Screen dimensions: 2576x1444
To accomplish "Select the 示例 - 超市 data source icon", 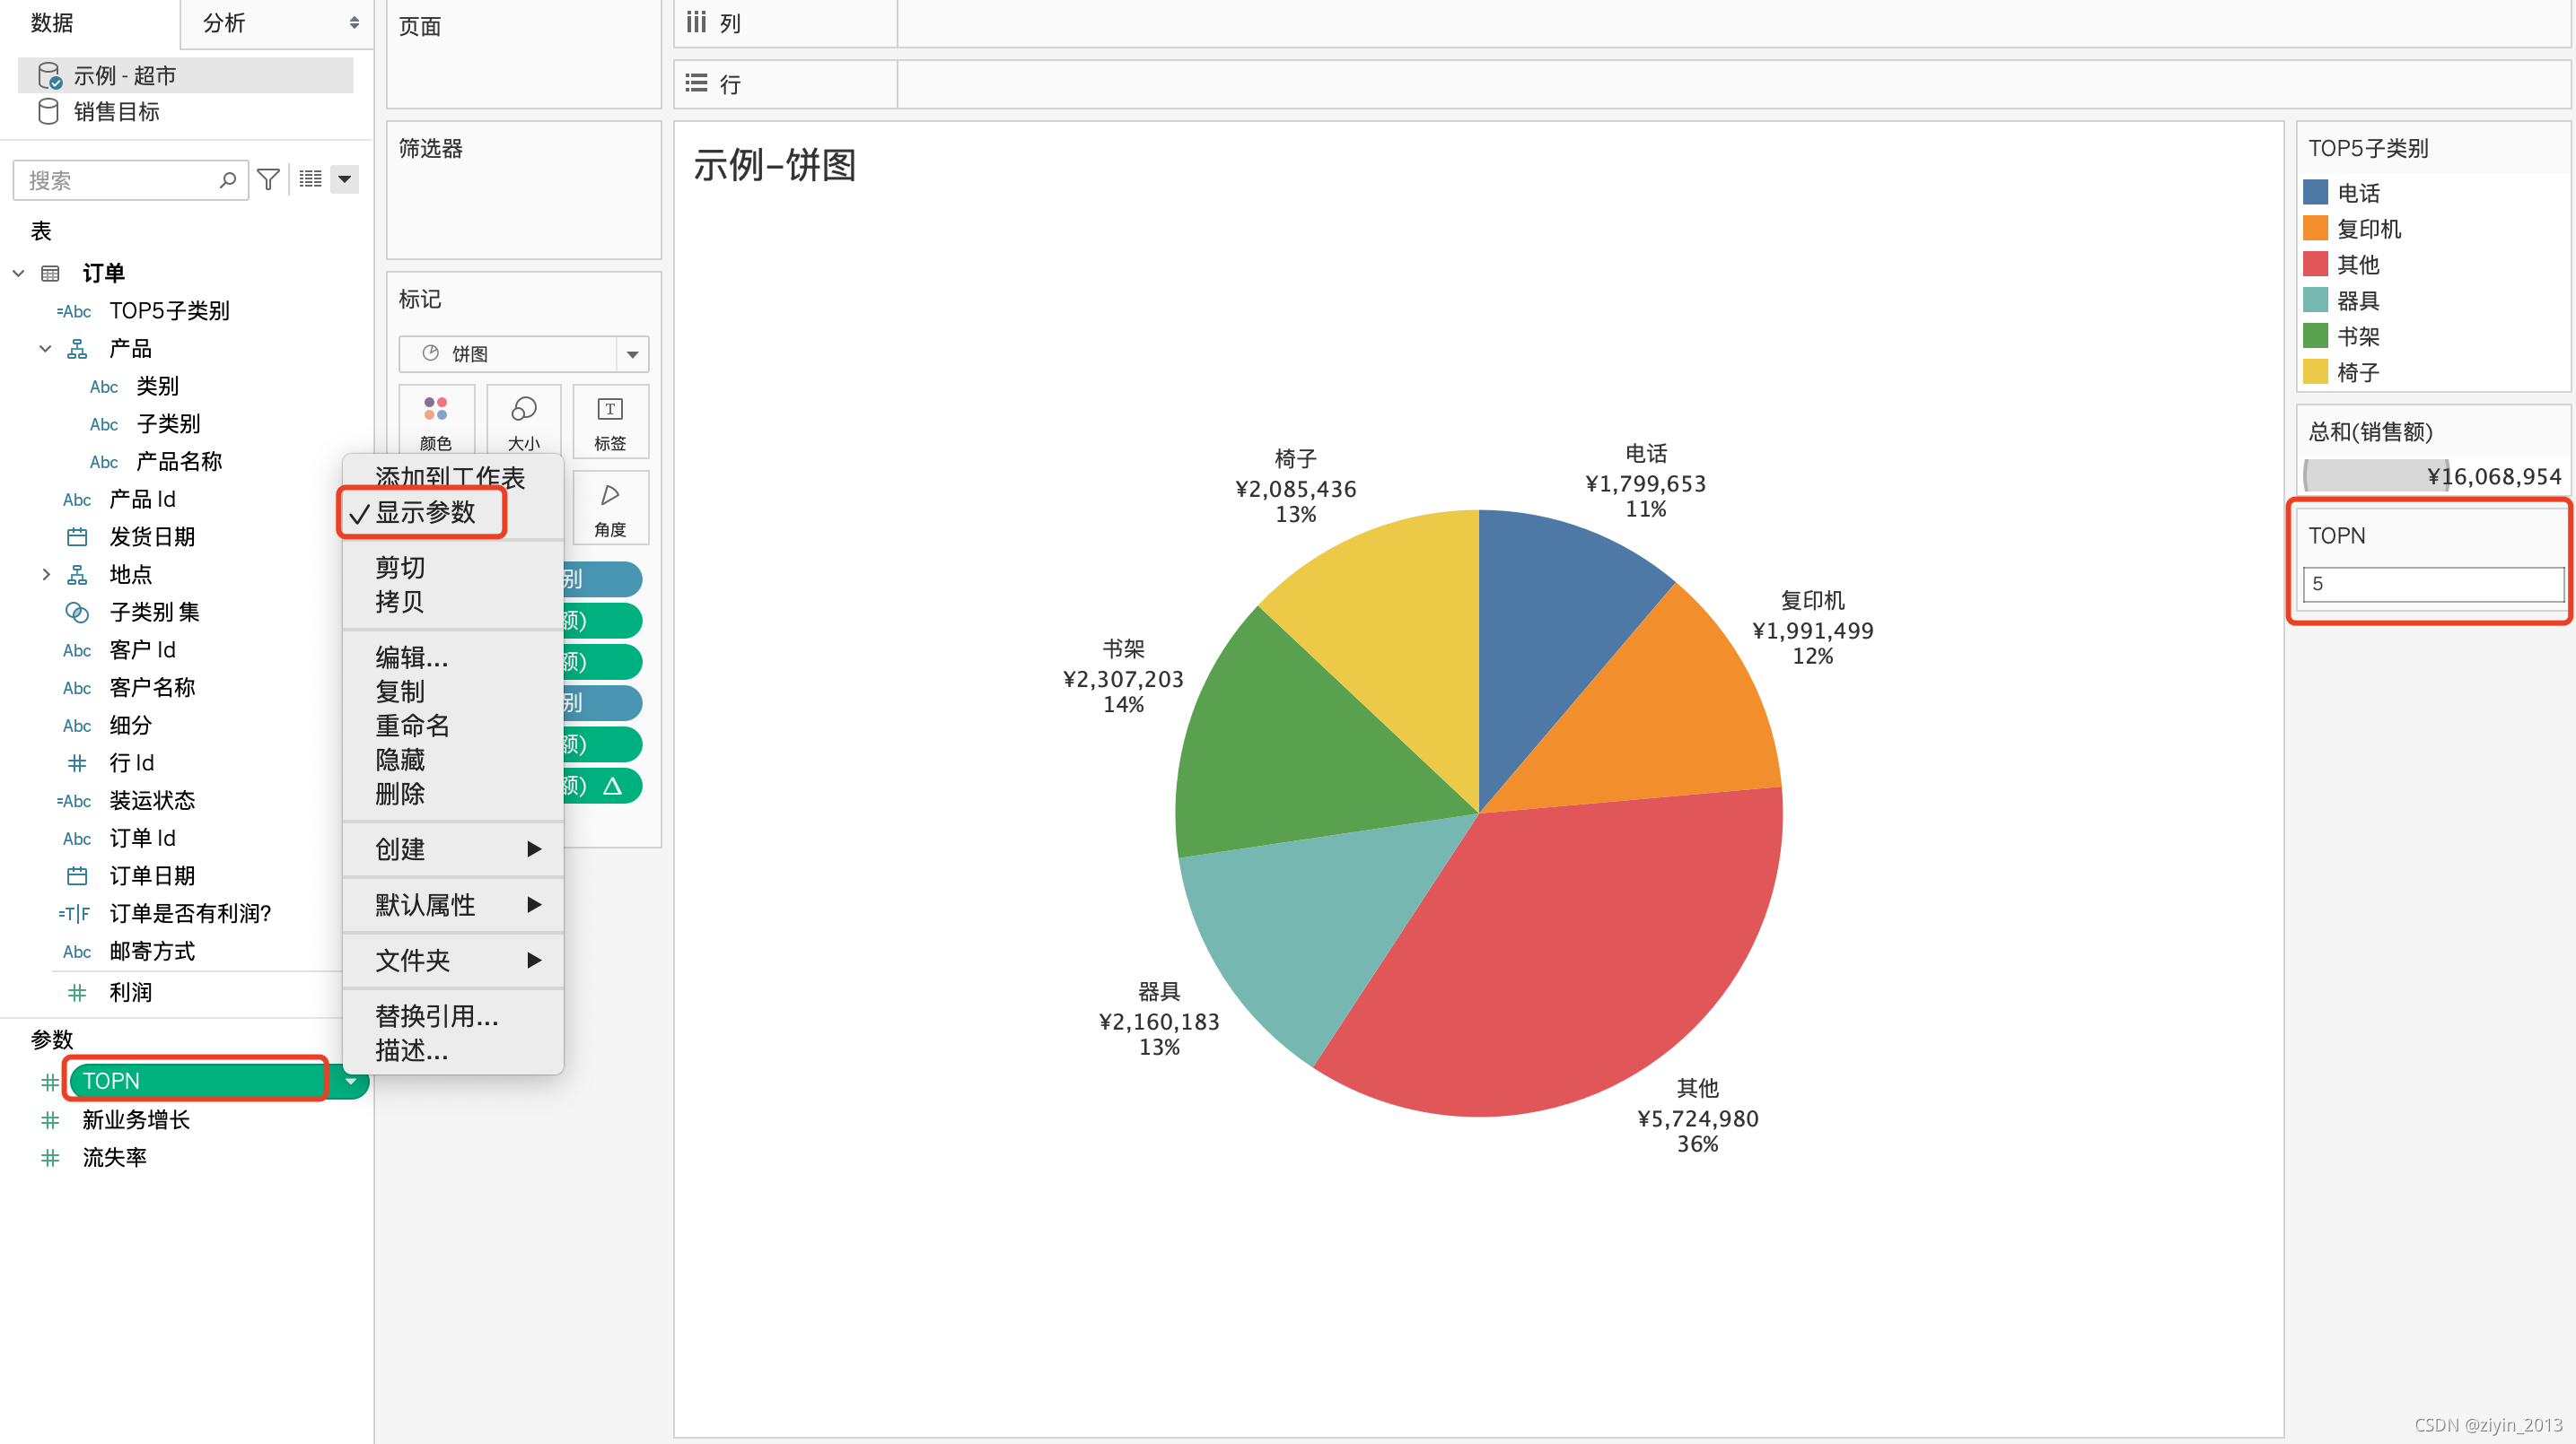I will tap(48, 76).
